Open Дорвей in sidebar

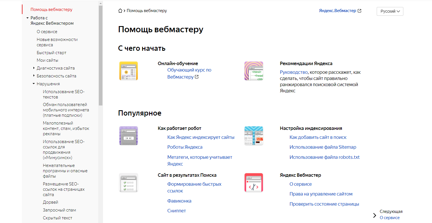point(51,202)
